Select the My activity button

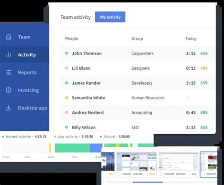click(x=110, y=17)
